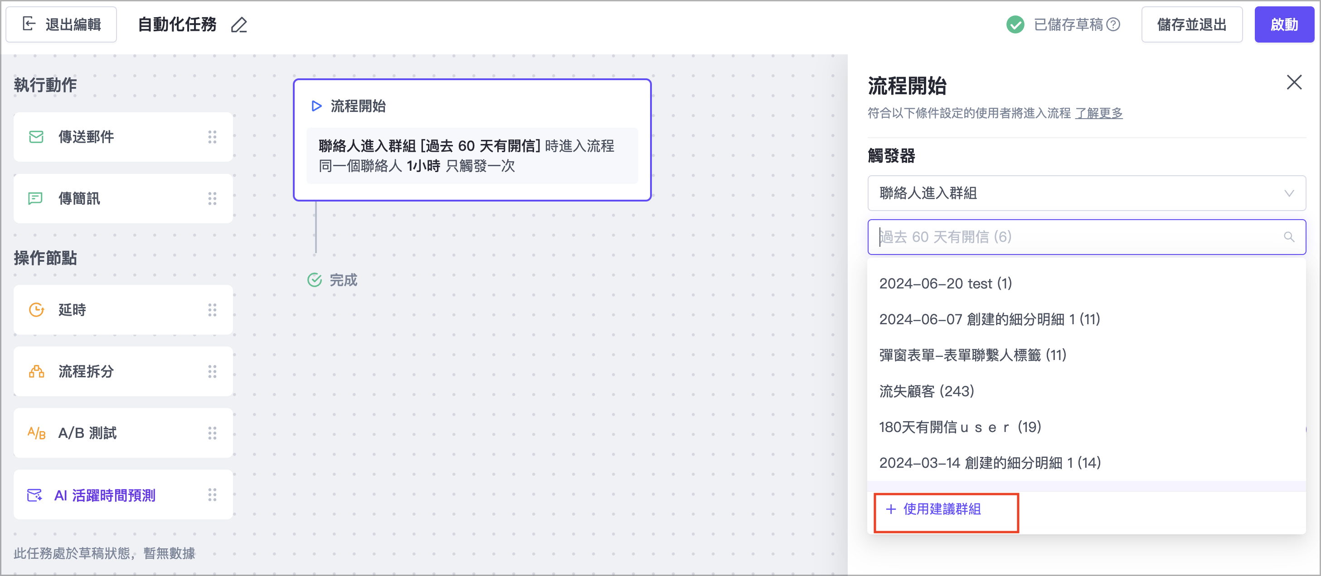Screen dimensions: 1321x576
Task: Expand the 聯絡人進入群組 trigger dropdown
Action: point(1086,193)
